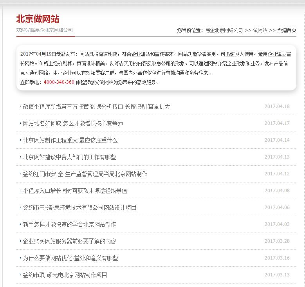Click 频道首页 in the breadcrumb

coord(287,30)
